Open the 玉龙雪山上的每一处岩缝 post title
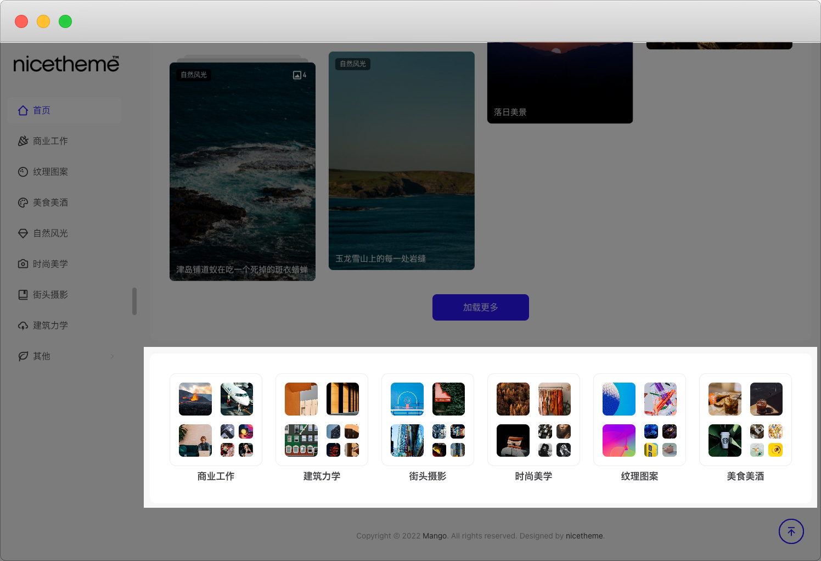The height and width of the screenshot is (561, 821). (x=381, y=259)
